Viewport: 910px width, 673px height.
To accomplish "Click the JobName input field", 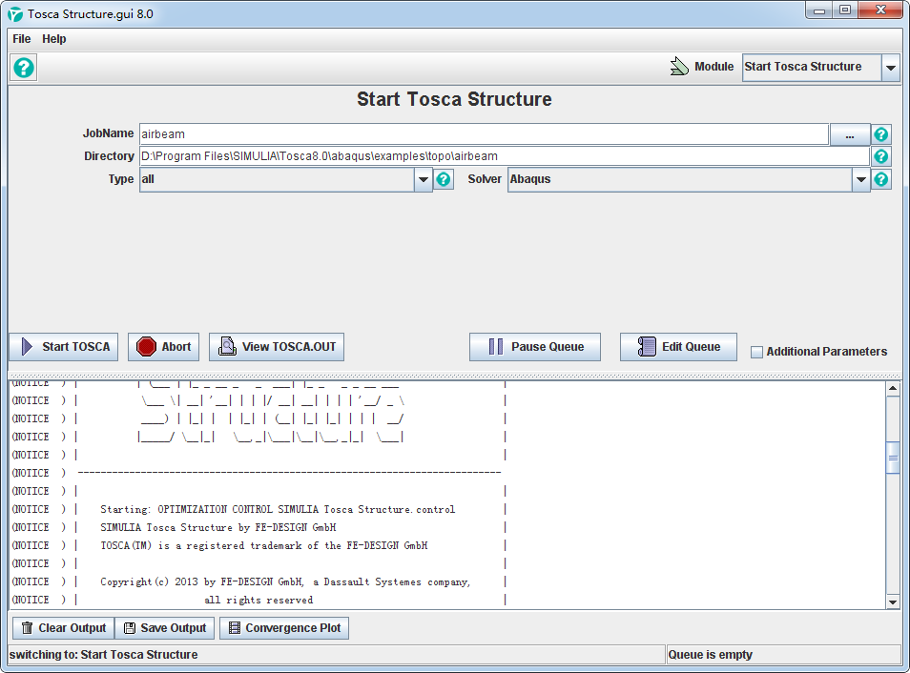I will point(484,134).
